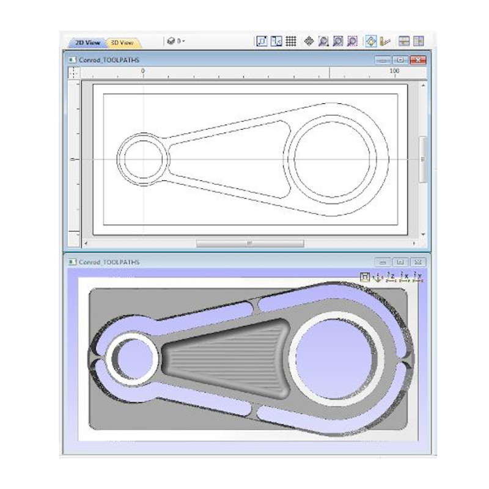Screen dimensions: 489x489
Task: Click the horizontal scrollbar thumb in 2D window
Action: (x=250, y=243)
